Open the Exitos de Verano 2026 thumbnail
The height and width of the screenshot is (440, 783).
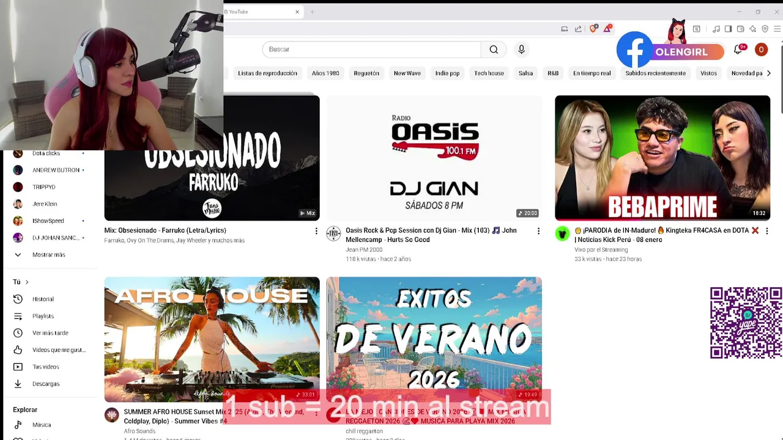click(434, 339)
